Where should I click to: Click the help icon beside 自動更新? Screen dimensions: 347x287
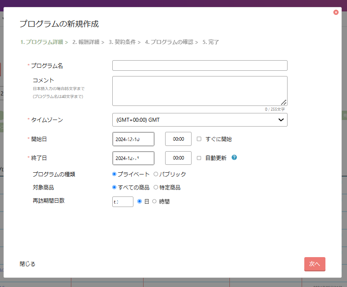[234, 157]
